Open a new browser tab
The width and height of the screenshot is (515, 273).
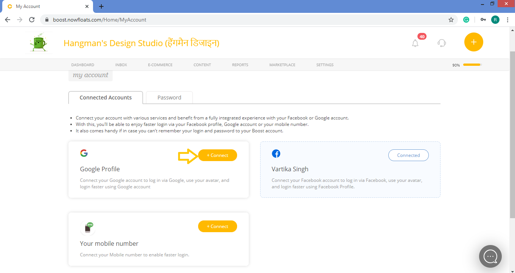pyautogui.click(x=101, y=6)
